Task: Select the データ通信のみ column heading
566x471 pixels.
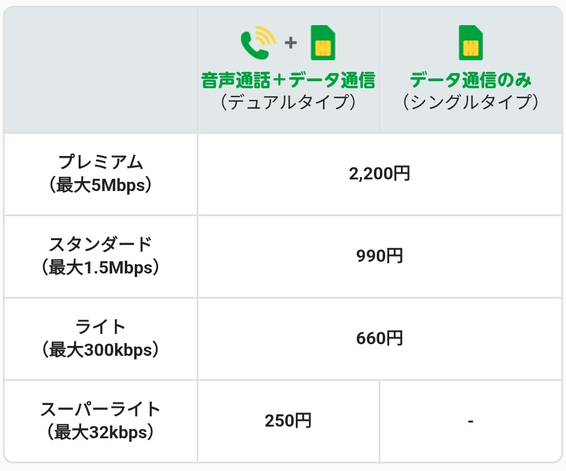Action: tap(470, 80)
